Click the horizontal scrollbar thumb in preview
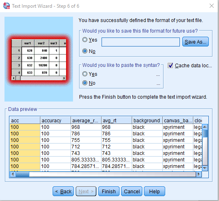This screenshot has height=201, width=219. pos(22,174)
